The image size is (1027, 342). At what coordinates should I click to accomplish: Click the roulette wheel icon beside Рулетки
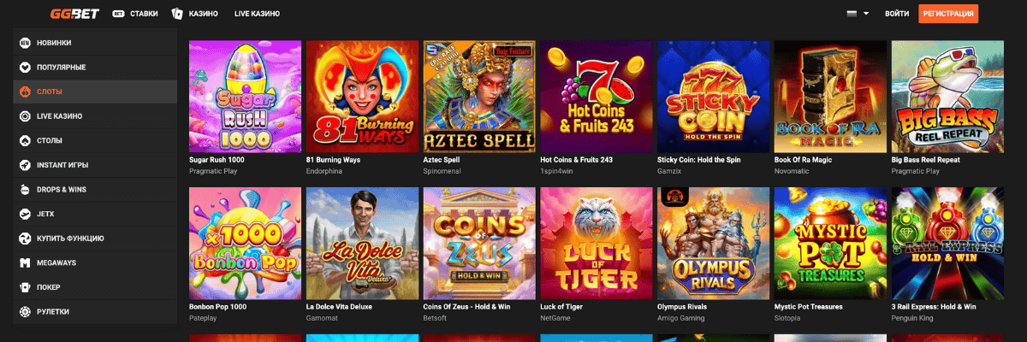tap(25, 312)
